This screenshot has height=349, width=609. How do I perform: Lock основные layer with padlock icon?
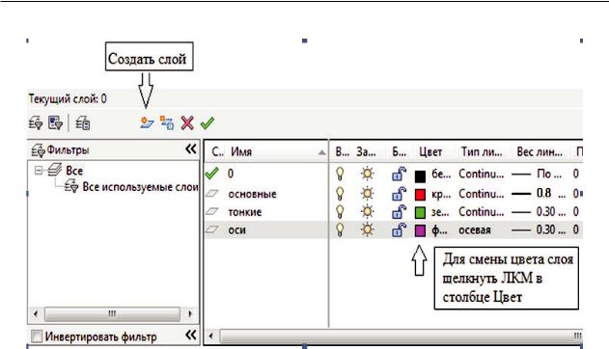[x=399, y=194]
